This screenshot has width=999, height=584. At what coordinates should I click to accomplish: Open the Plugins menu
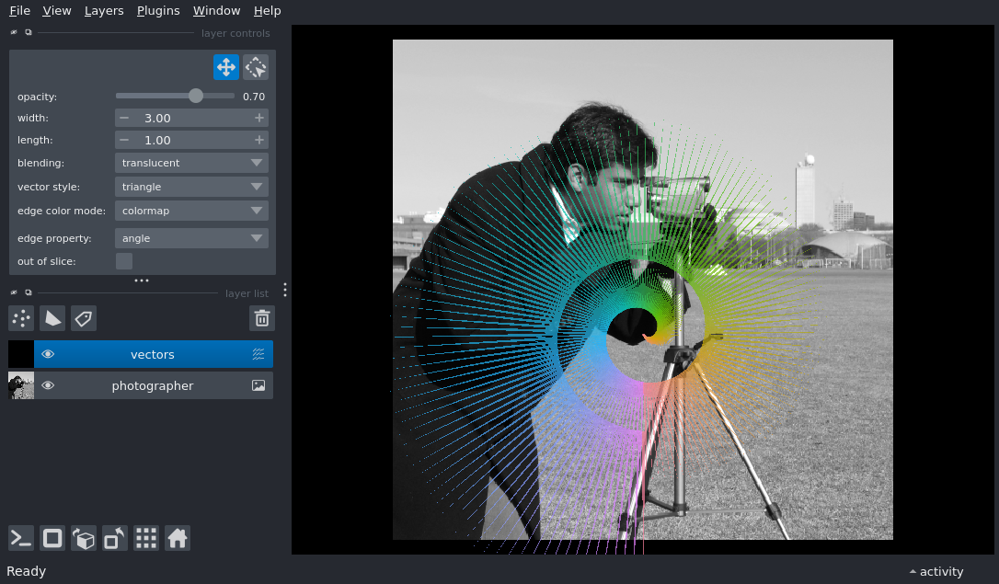point(158,11)
